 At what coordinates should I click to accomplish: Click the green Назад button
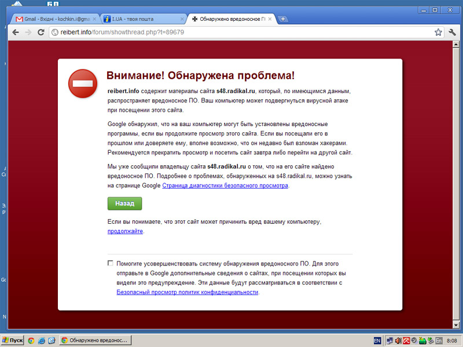pyautogui.click(x=124, y=204)
